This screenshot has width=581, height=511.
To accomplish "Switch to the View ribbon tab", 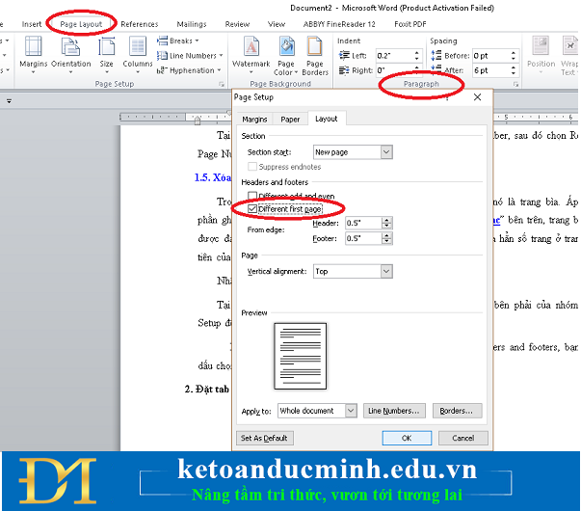I will tap(277, 24).
